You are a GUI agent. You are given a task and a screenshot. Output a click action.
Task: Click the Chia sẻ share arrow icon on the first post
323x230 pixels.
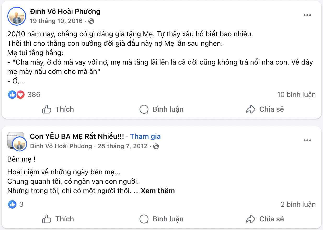(x=251, y=109)
